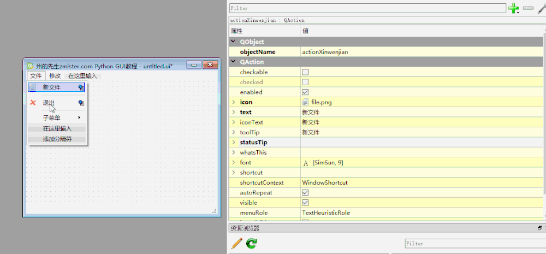The height and width of the screenshot is (254, 546).
Task: Close the untitled.ui form window
Action: click(x=210, y=65)
